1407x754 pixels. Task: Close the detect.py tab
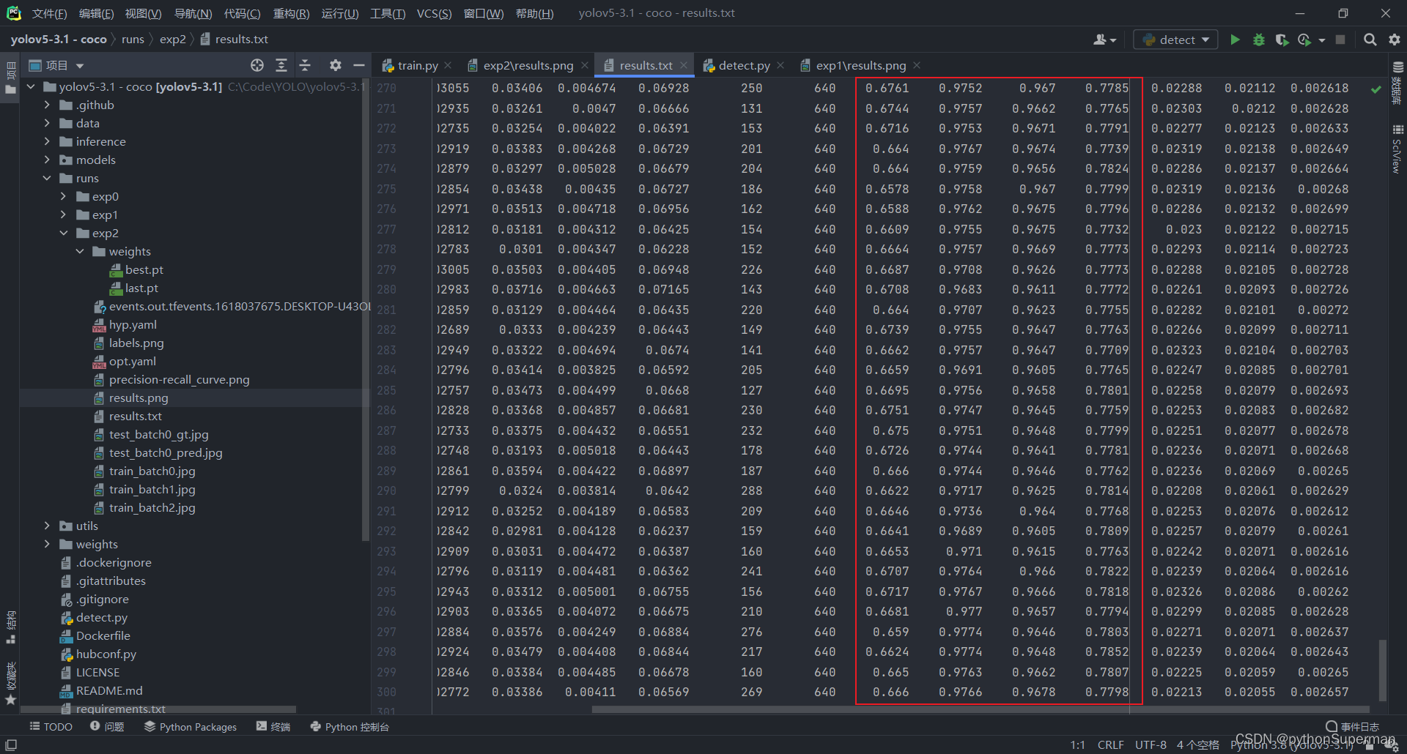[780, 65]
